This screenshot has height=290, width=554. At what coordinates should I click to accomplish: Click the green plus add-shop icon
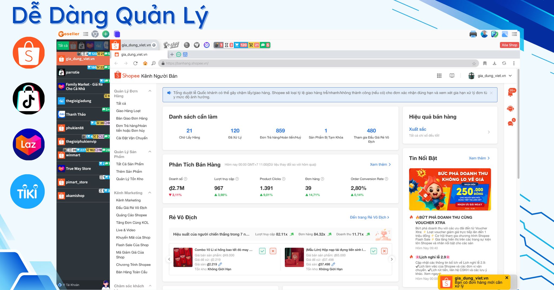106,34
